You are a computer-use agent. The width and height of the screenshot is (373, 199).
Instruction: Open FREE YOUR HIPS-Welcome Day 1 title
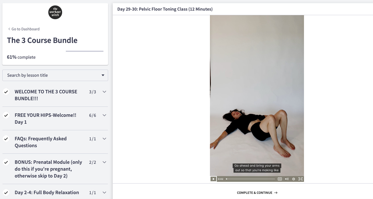(x=45, y=119)
